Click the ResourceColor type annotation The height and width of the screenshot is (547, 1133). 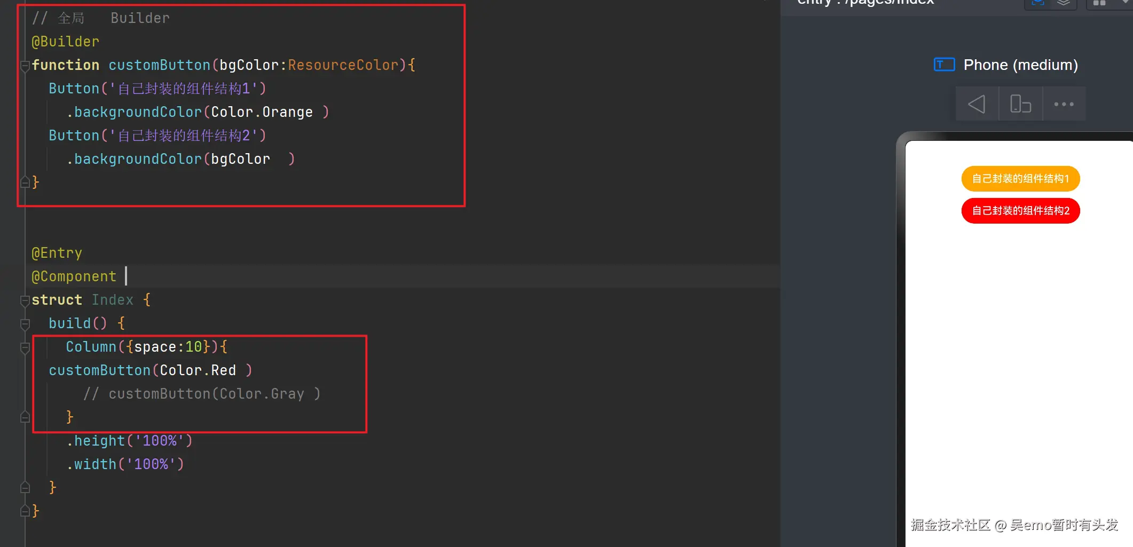[x=343, y=65]
